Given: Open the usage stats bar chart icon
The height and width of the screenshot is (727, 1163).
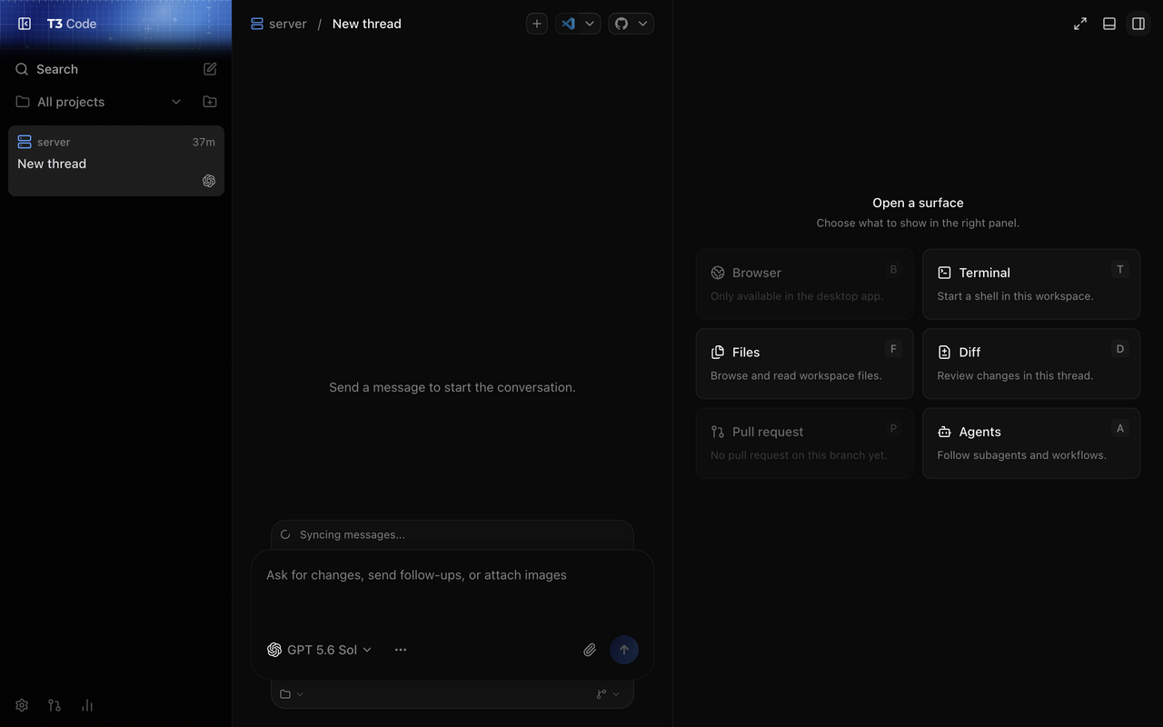Looking at the screenshot, I should pos(87,705).
